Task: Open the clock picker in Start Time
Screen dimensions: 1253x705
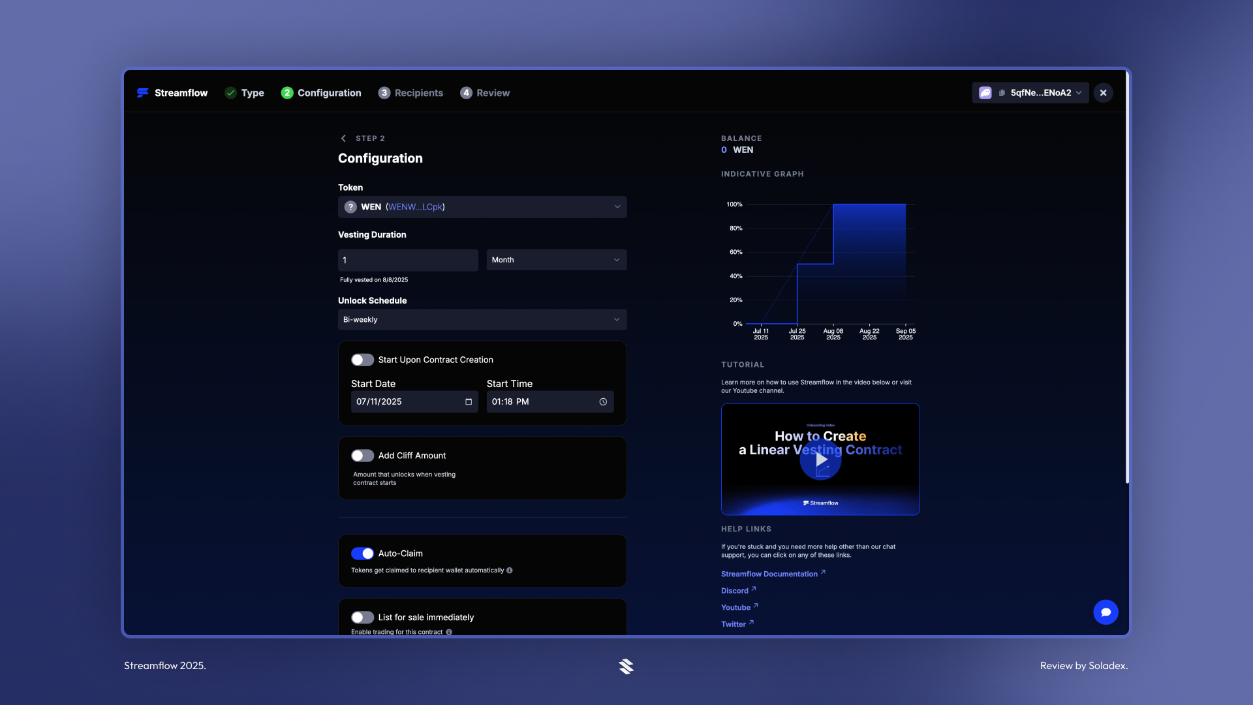Action: point(603,401)
